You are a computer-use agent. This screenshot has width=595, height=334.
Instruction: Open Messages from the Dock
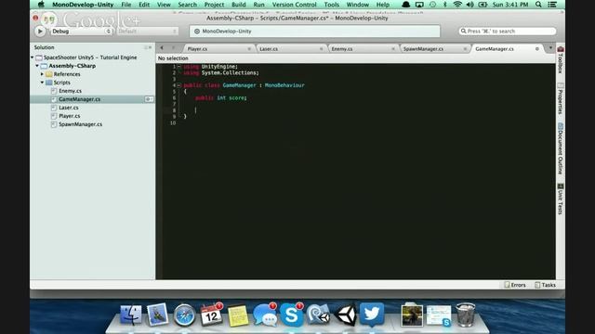[265, 315]
